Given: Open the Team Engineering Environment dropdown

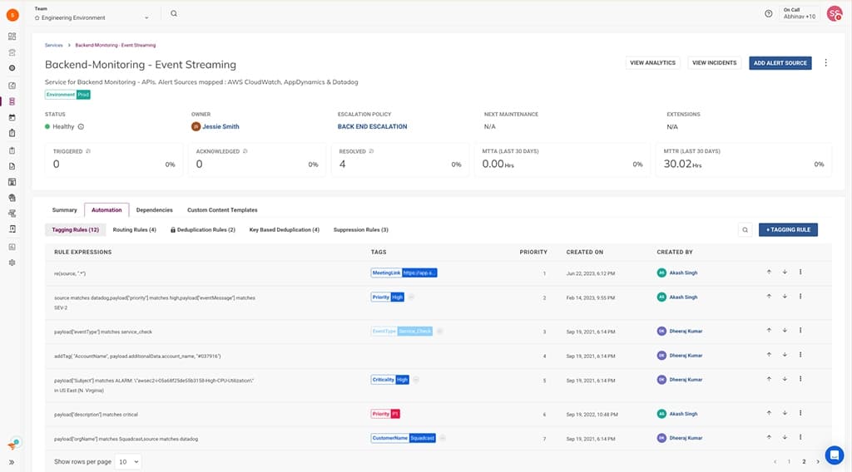Looking at the screenshot, I should [92, 17].
